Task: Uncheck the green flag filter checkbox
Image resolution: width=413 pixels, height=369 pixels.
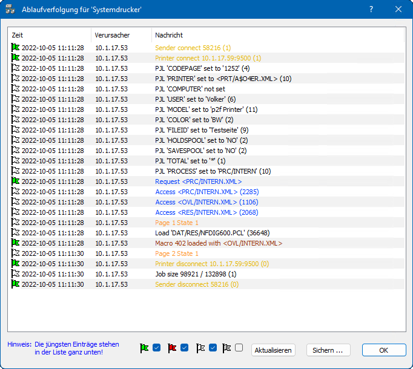Action: (x=156, y=348)
